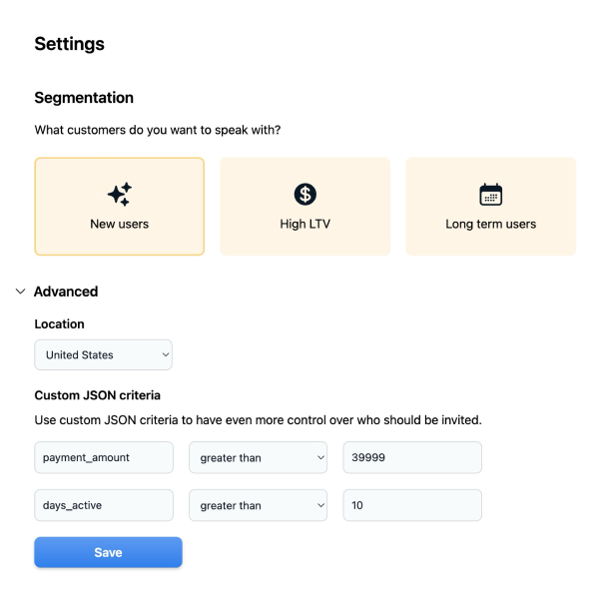Save the segmentation settings
This screenshot has width=599, height=599.
(108, 552)
